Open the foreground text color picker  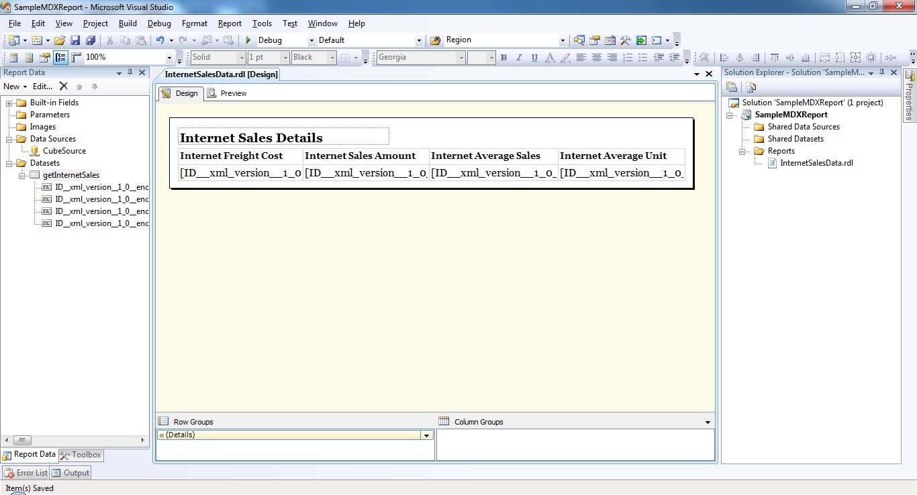click(550, 58)
